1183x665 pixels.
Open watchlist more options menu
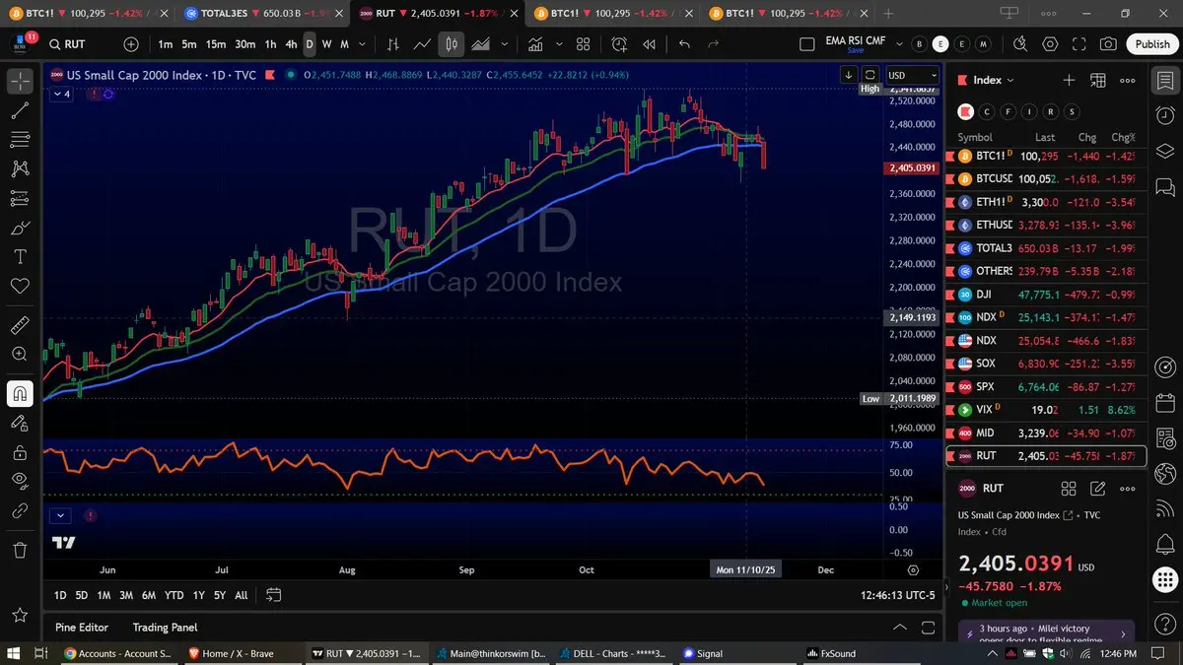(x=1128, y=80)
